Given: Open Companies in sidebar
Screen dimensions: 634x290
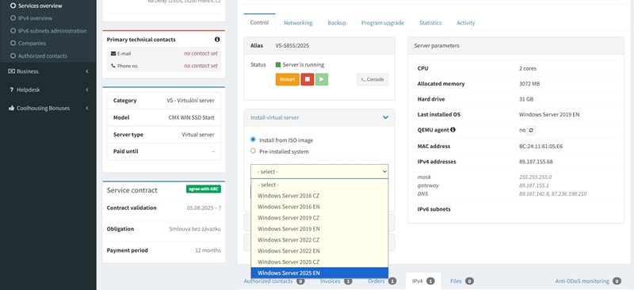Looking at the screenshot, I should [x=32, y=44].
